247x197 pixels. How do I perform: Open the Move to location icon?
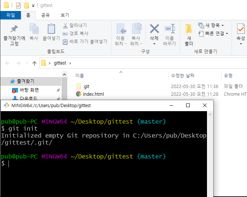pyautogui.click(x=121, y=29)
